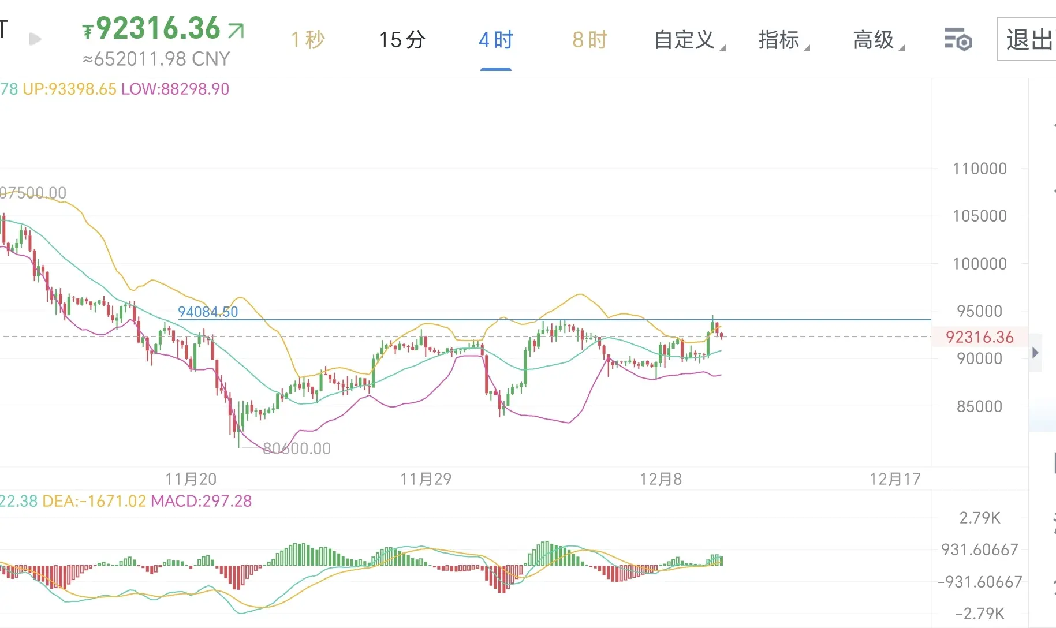Switch to the 8时 timeframe

coord(589,40)
